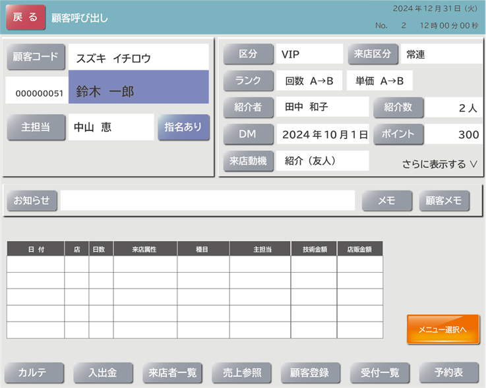The height and width of the screenshot is (388, 486).
Task: Toggle the 指名あり button
Action: point(183,127)
